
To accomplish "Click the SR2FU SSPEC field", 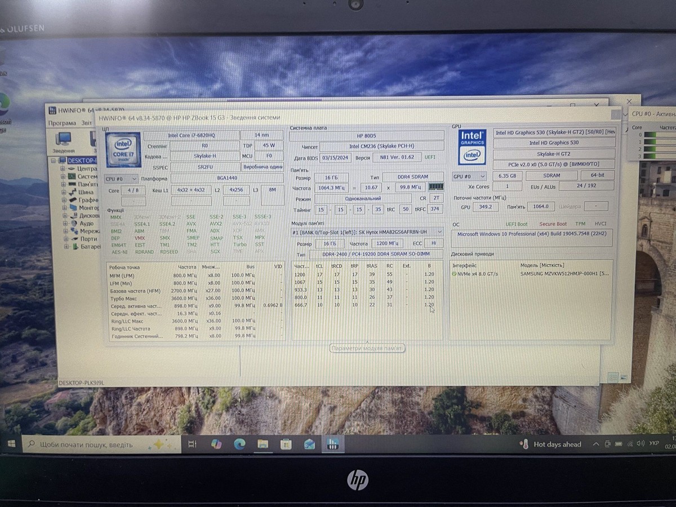I will pyautogui.click(x=204, y=167).
